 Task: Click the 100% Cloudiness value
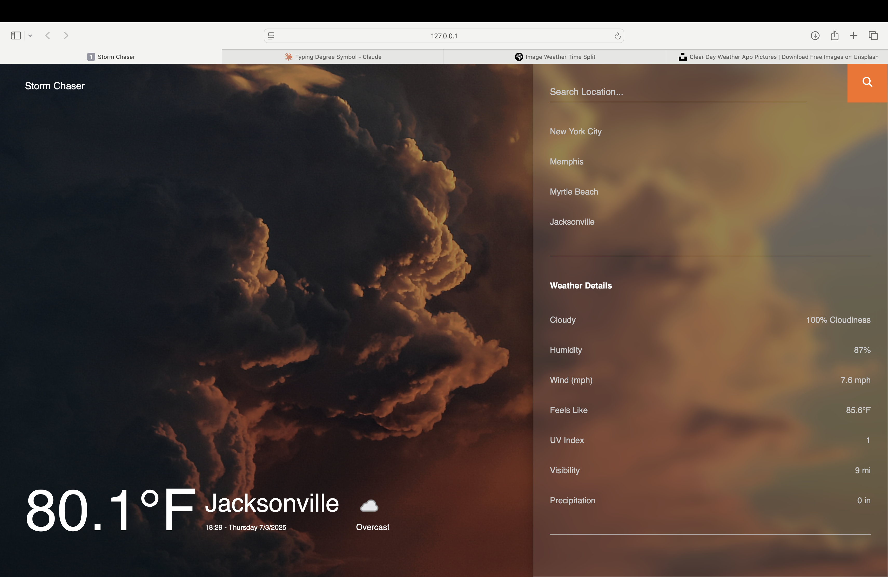coord(838,320)
